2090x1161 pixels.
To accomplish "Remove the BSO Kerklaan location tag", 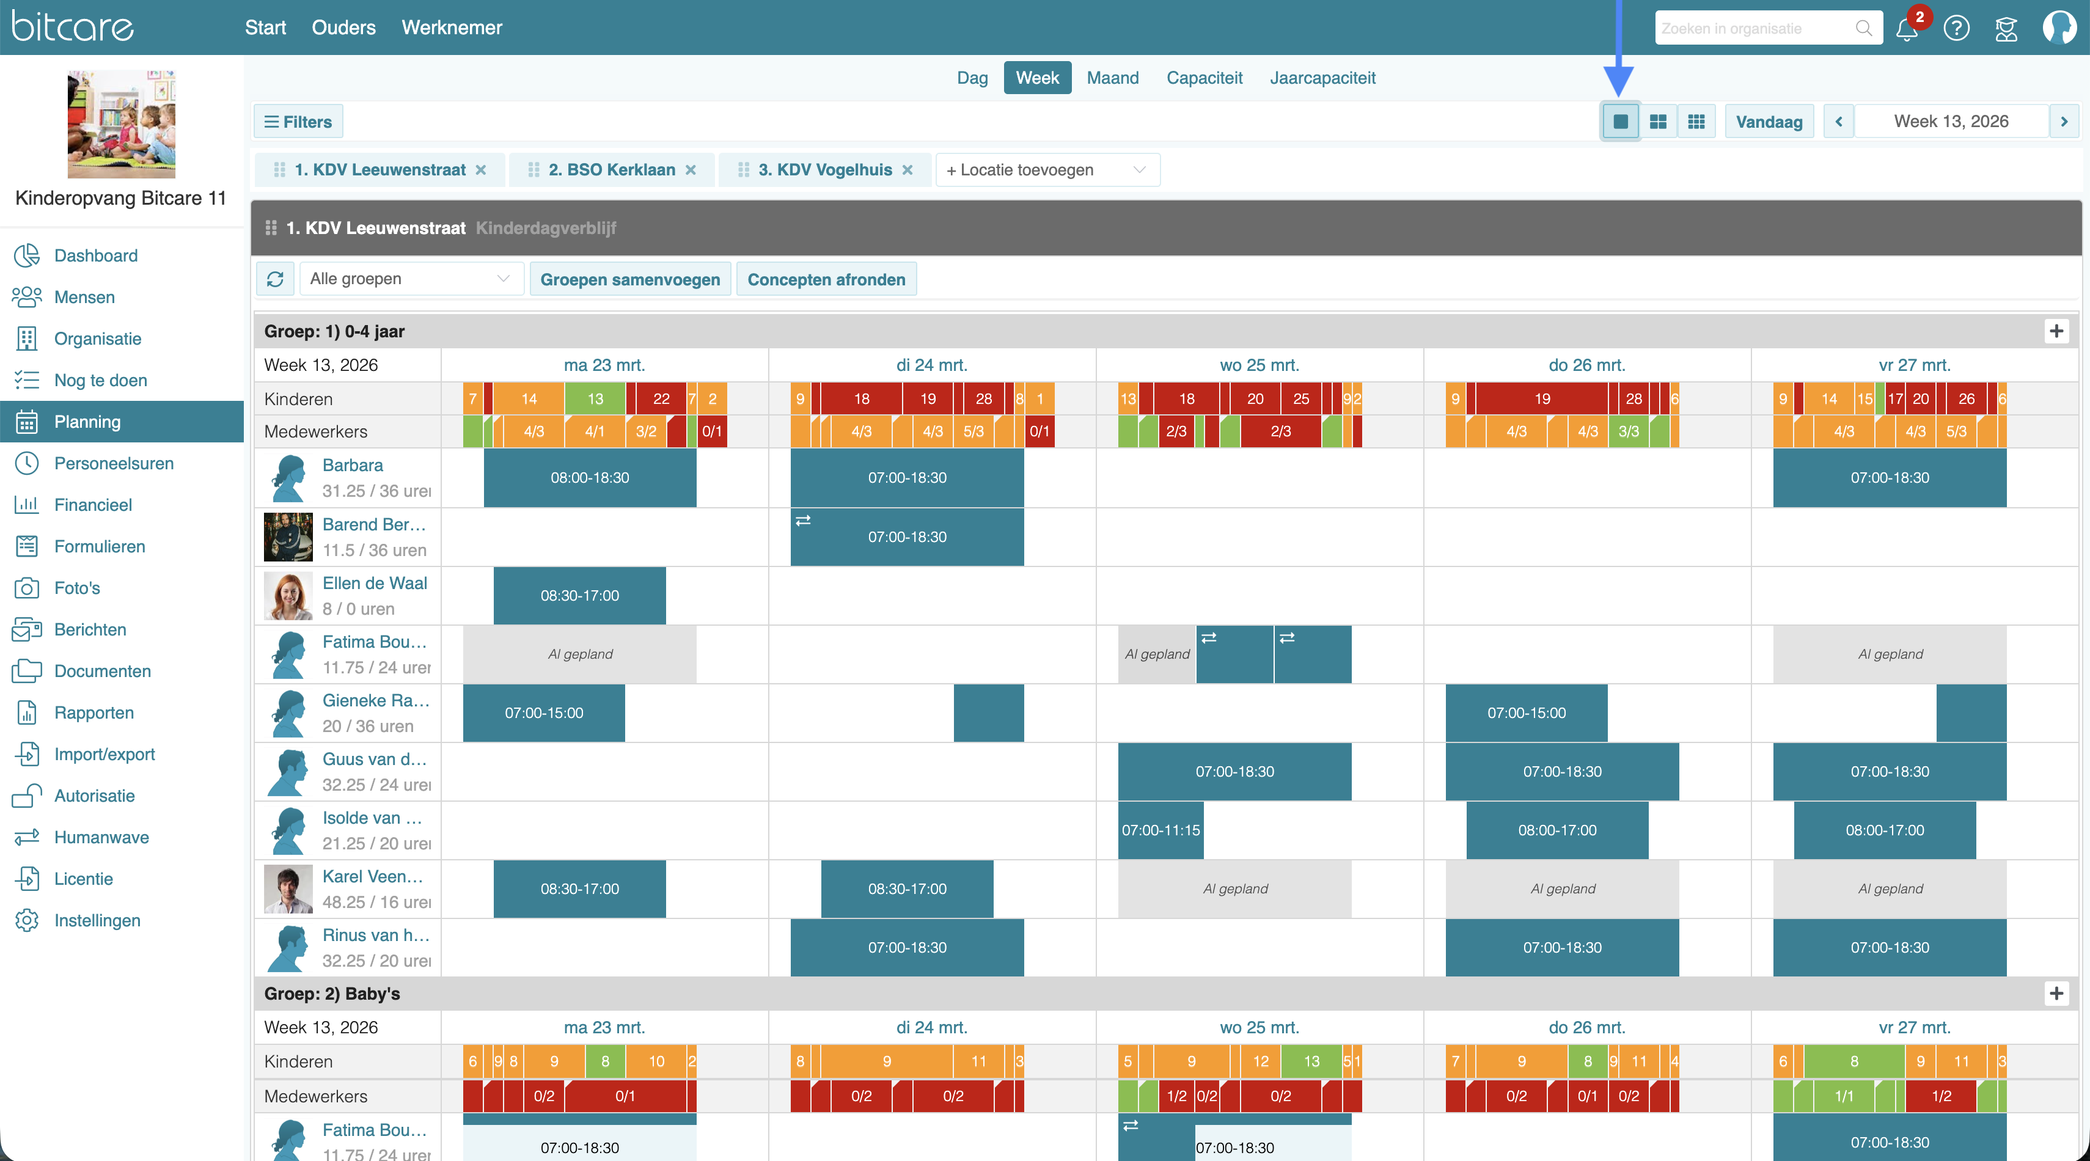I will (691, 170).
